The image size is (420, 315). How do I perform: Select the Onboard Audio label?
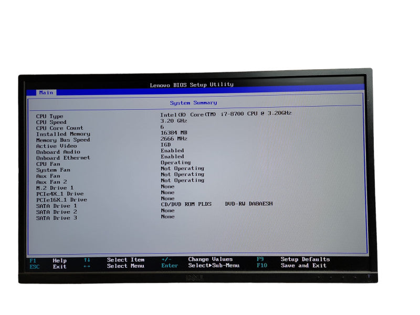coord(58,152)
